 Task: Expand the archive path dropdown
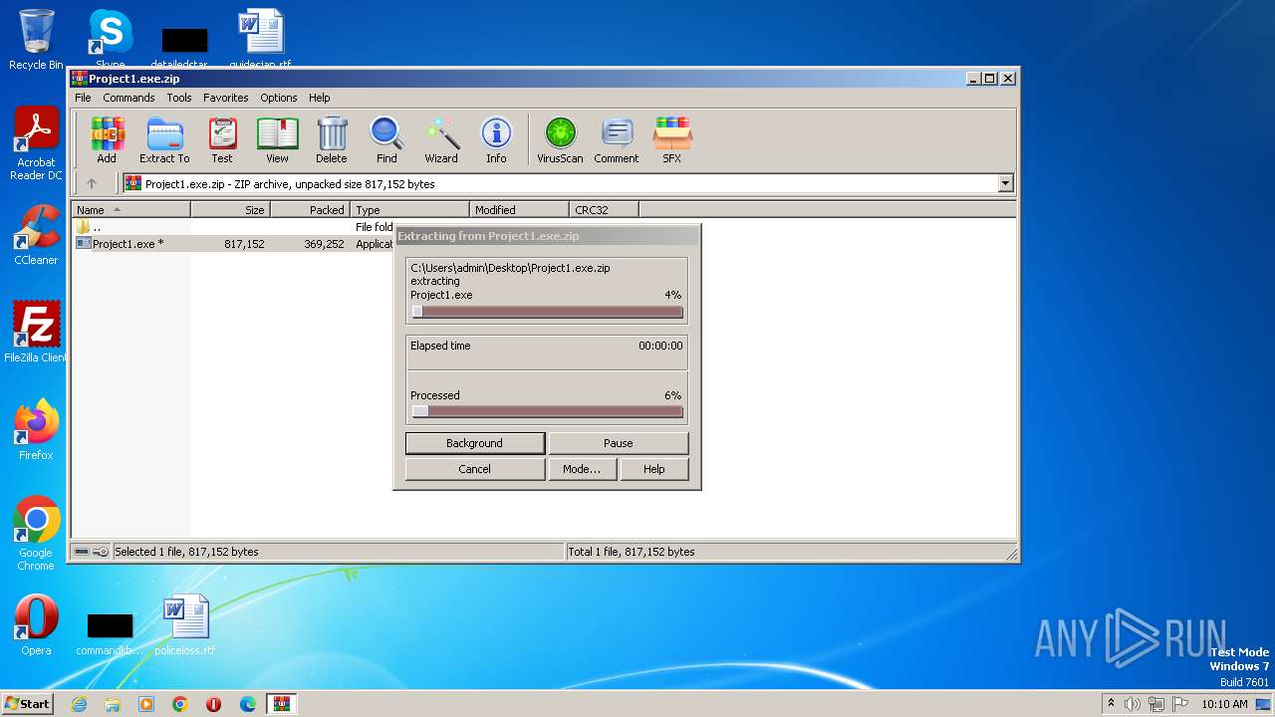pyautogui.click(x=1005, y=183)
